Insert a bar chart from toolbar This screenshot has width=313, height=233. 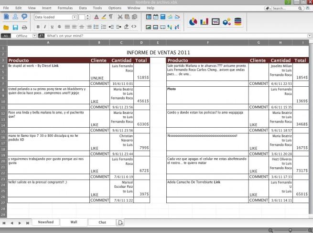pos(204,21)
